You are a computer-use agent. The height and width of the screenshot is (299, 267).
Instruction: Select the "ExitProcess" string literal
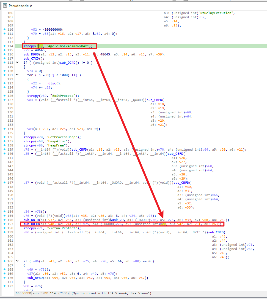point(63,96)
